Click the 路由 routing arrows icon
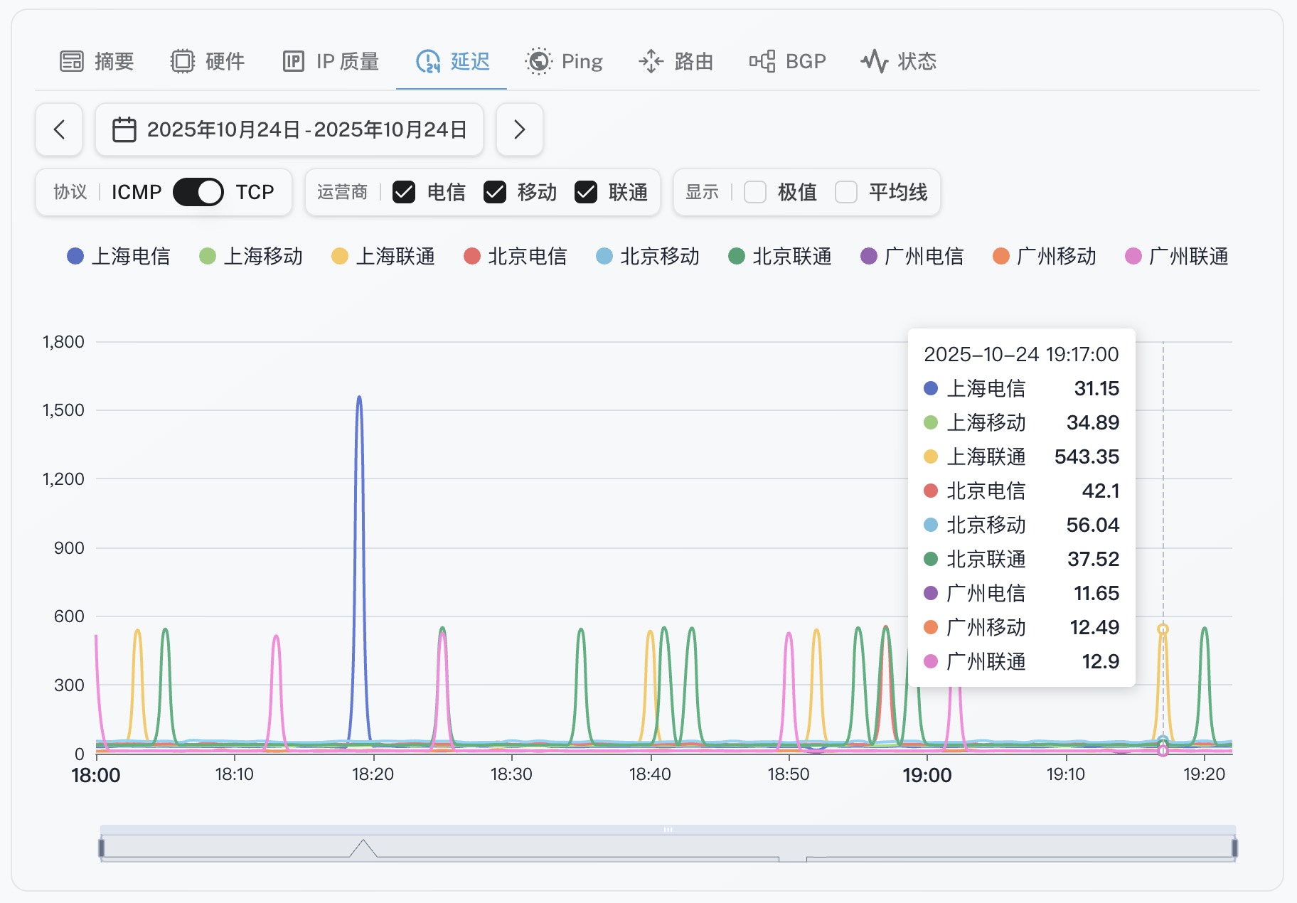Image resolution: width=1297 pixels, height=903 pixels. 651,62
